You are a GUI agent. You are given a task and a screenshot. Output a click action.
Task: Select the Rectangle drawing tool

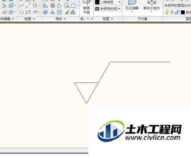click(28, 12)
